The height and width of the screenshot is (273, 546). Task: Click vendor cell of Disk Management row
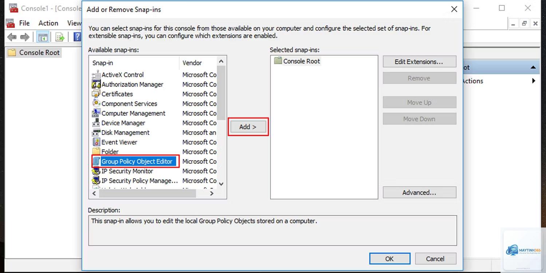[x=199, y=132]
